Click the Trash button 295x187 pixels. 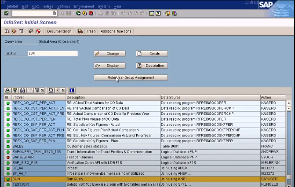[x=91, y=31]
